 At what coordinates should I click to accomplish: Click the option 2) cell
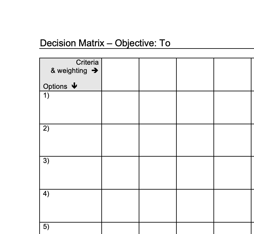point(71,140)
